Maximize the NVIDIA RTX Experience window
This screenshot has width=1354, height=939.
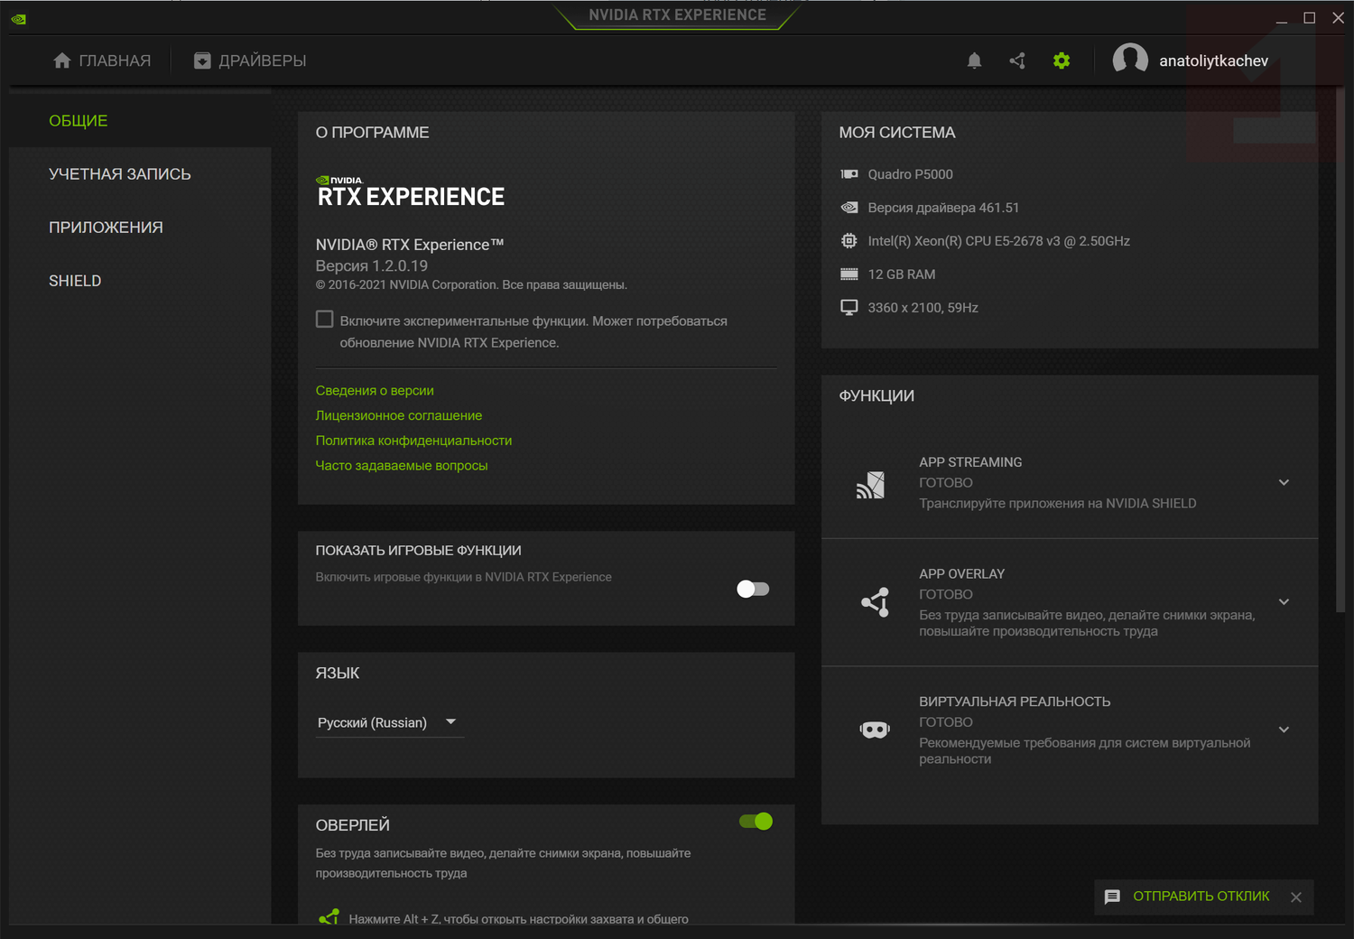[x=1309, y=18]
